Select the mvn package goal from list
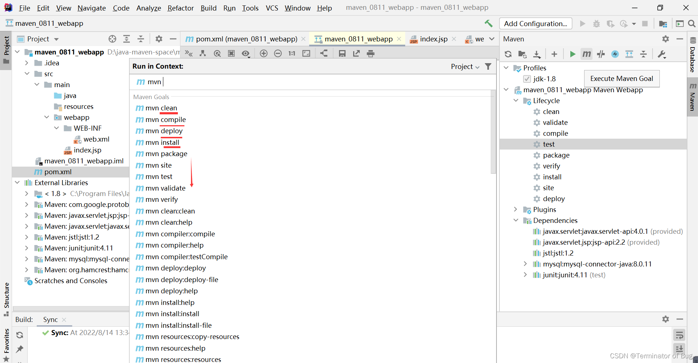 coord(166,154)
